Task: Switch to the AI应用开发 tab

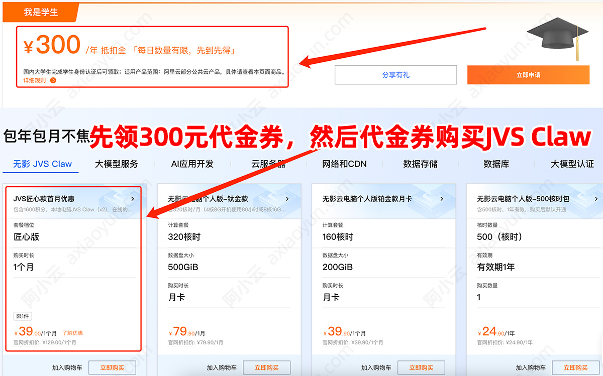Action: point(192,164)
